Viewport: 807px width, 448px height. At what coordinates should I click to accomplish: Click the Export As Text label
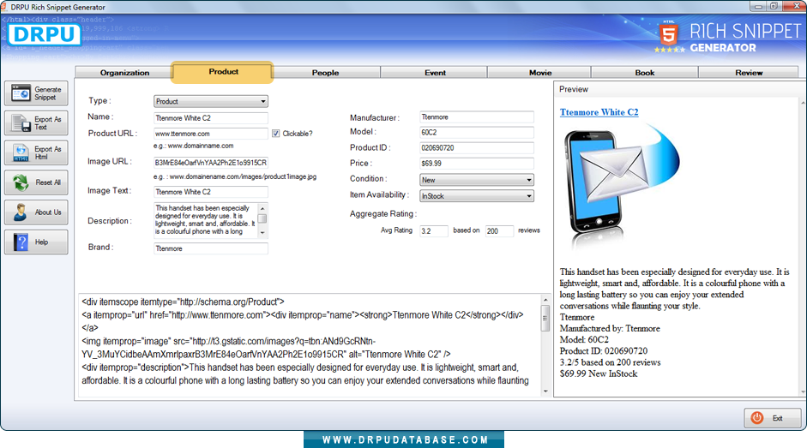(x=47, y=123)
